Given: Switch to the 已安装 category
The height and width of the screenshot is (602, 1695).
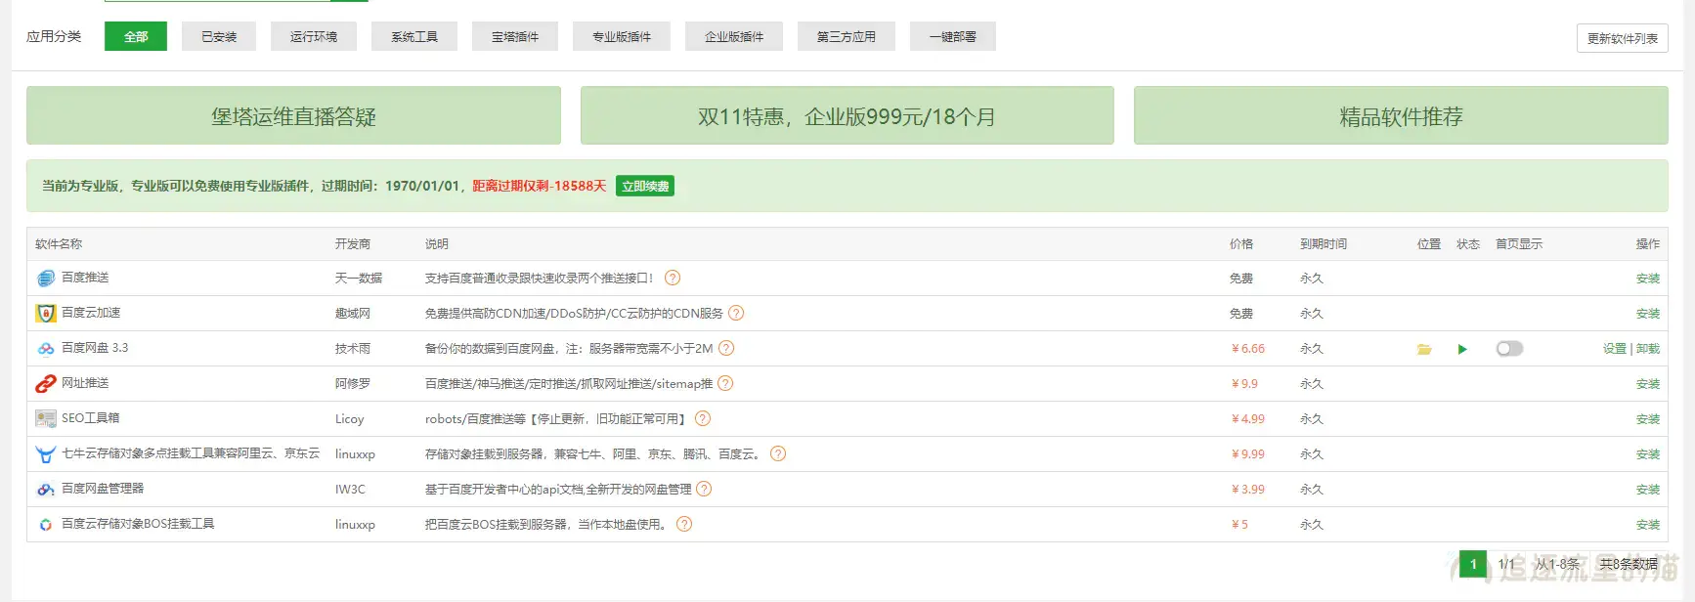Looking at the screenshot, I should tap(219, 37).
